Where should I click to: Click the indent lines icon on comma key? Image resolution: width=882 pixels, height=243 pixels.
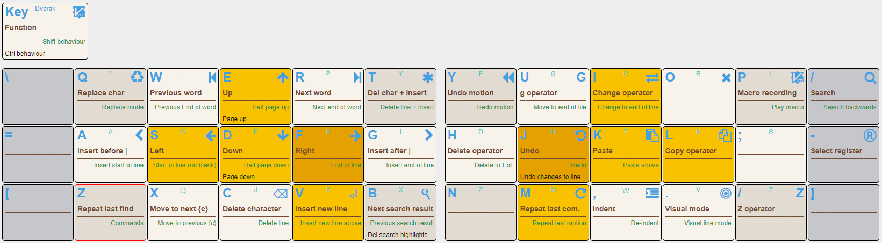(x=652, y=193)
